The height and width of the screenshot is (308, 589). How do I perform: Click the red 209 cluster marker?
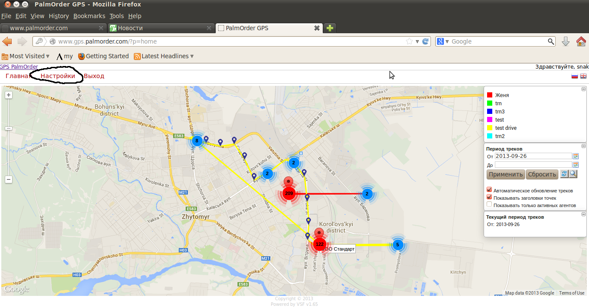click(289, 193)
